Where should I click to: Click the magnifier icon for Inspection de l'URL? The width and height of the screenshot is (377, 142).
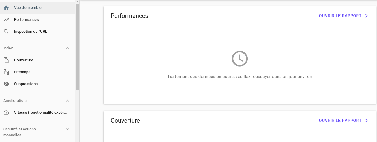point(6,32)
